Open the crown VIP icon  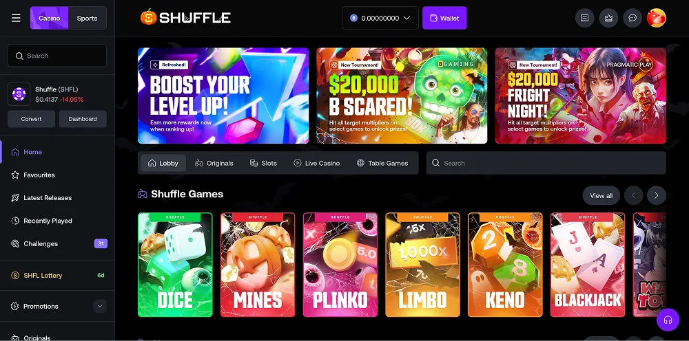(x=608, y=18)
